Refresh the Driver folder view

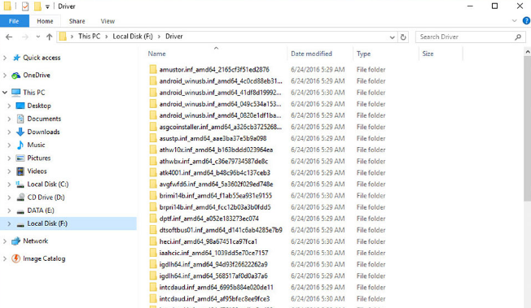(x=403, y=37)
